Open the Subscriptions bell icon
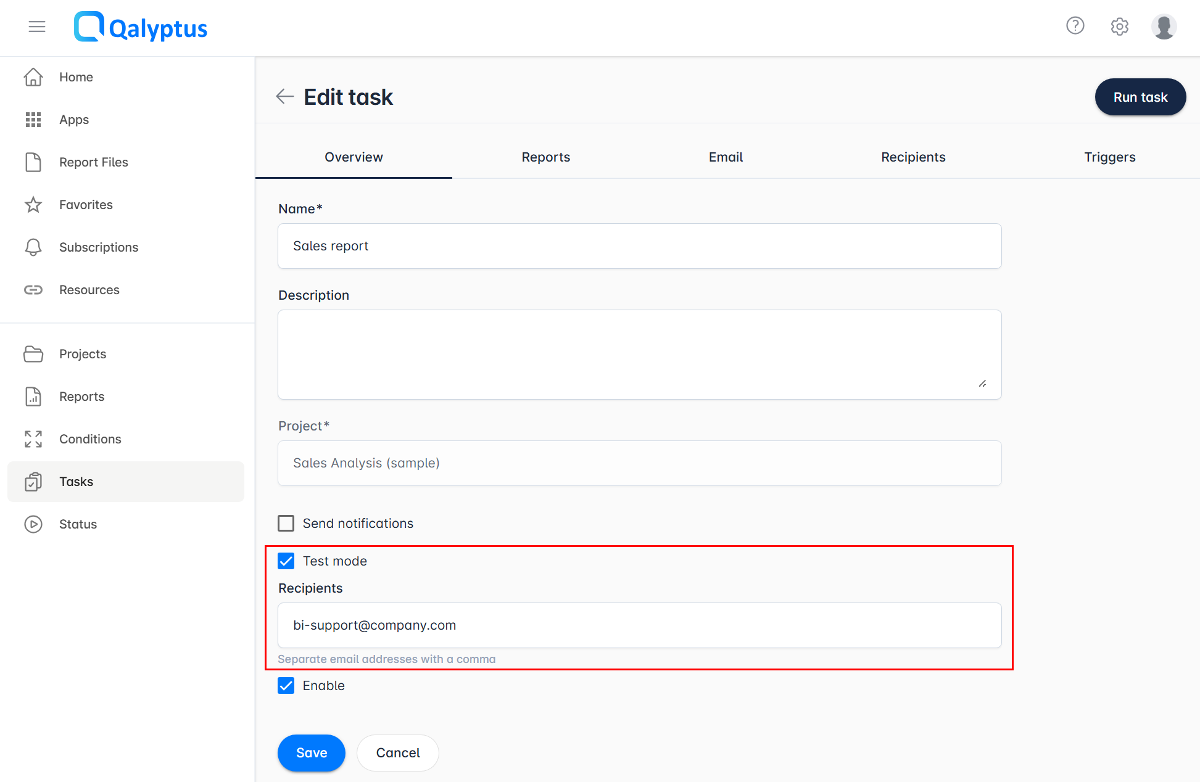 tap(33, 247)
